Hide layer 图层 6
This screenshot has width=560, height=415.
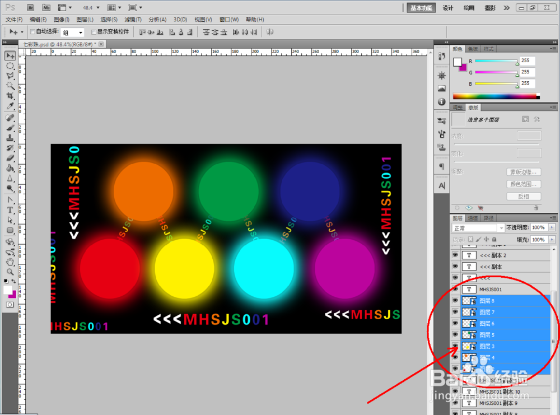pyautogui.click(x=455, y=323)
